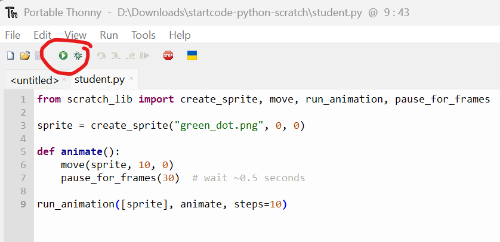Click the Save file icon
500x242 pixels.
(x=38, y=56)
